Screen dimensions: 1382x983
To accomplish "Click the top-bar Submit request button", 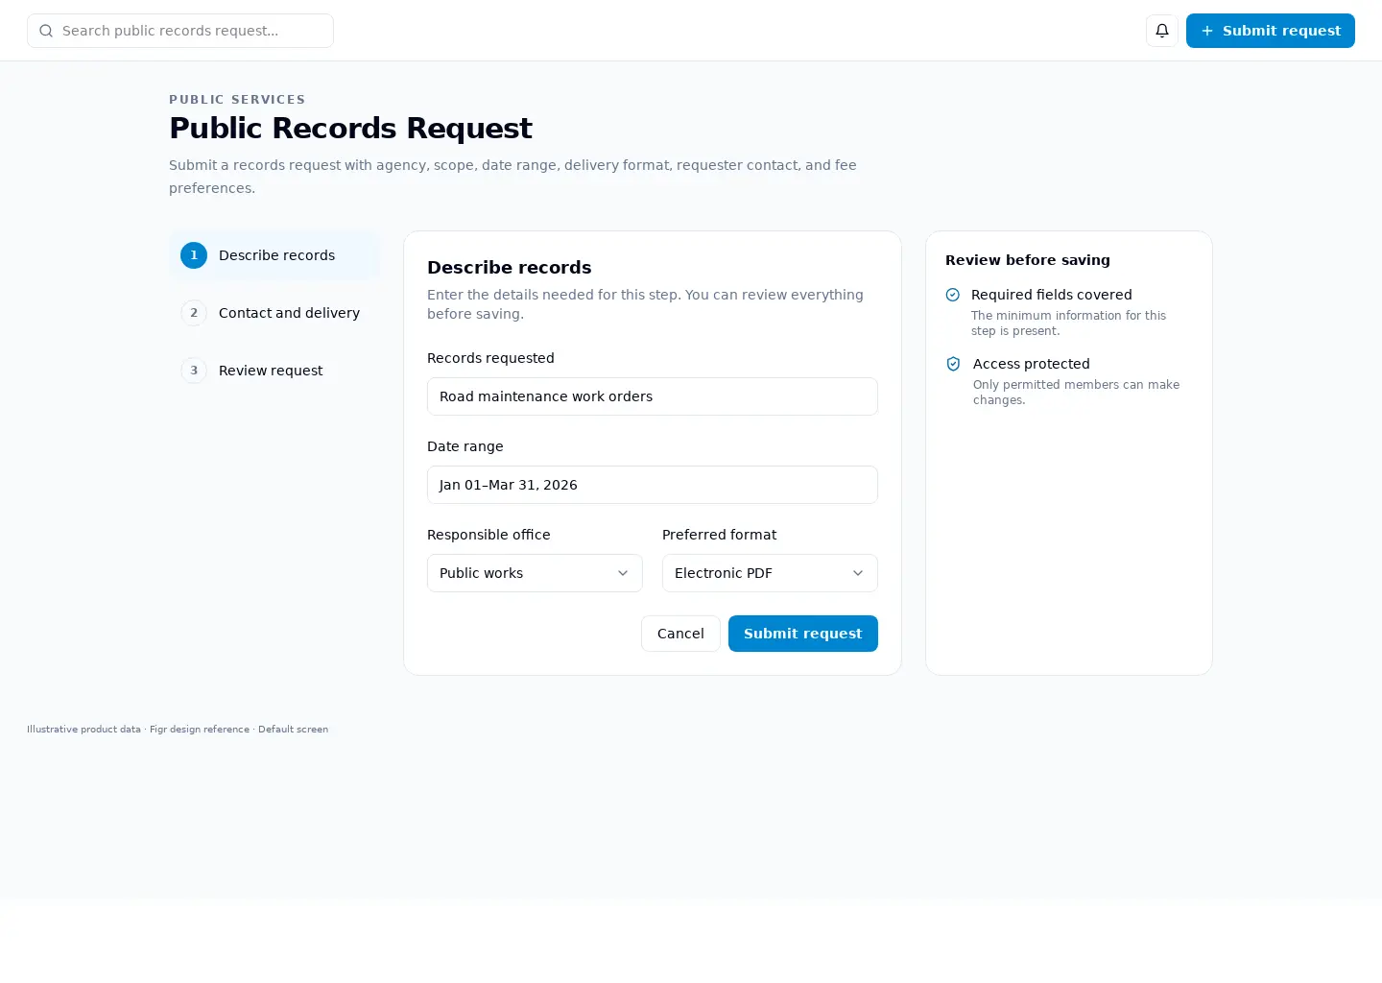I will (1271, 31).
